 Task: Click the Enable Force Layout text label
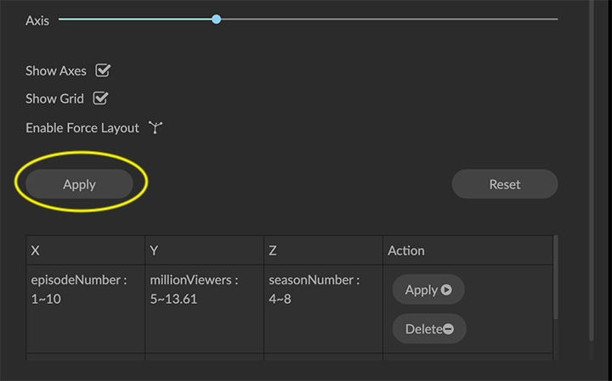coord(82,128)
